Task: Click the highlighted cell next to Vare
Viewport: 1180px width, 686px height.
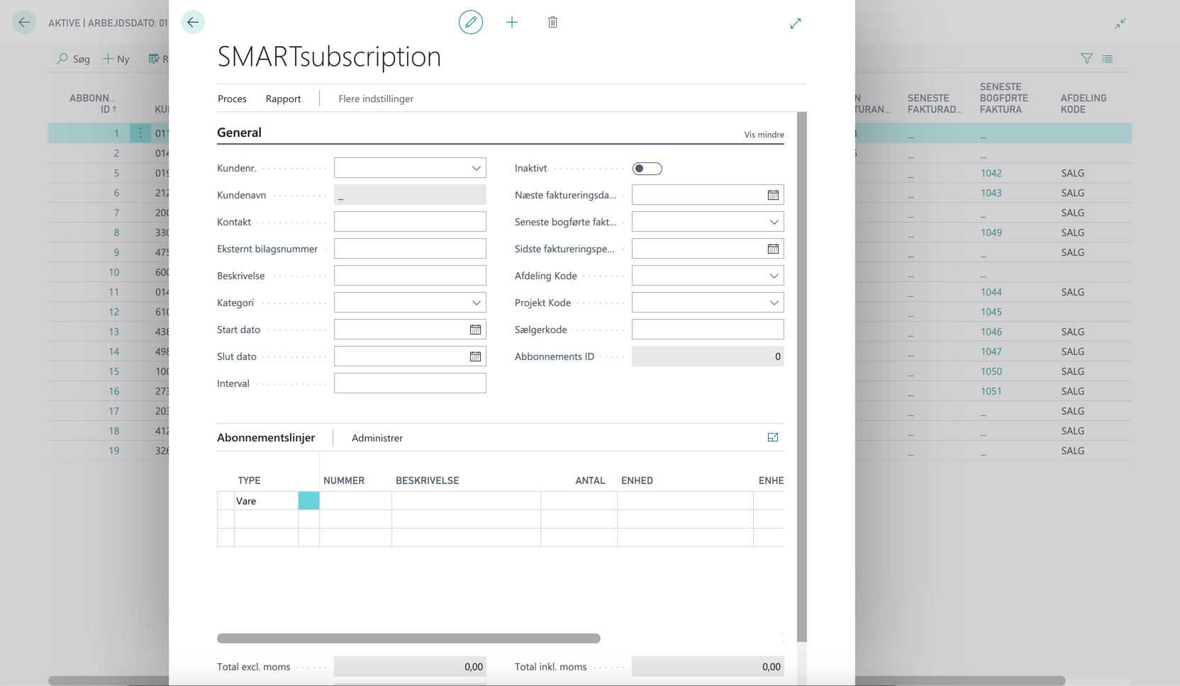Action: [308, 501]
